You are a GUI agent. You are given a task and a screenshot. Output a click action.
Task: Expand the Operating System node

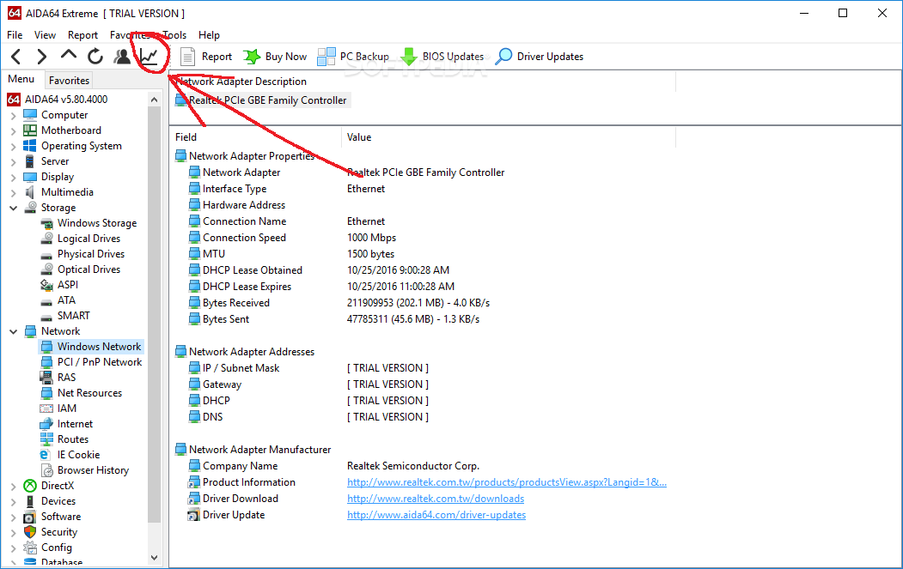pos(13,147)
